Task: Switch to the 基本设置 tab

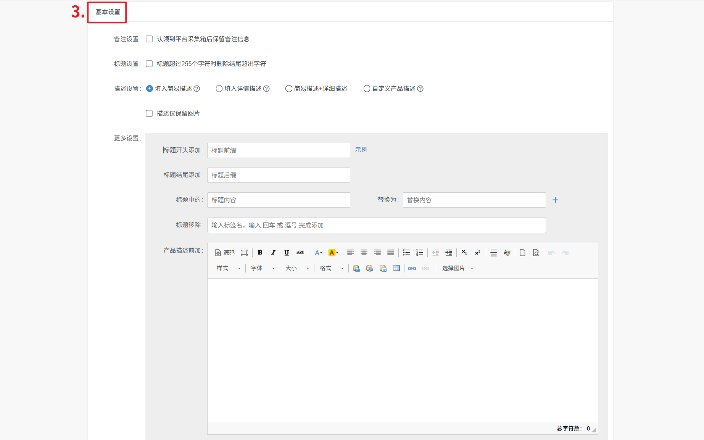Action: 108,12
